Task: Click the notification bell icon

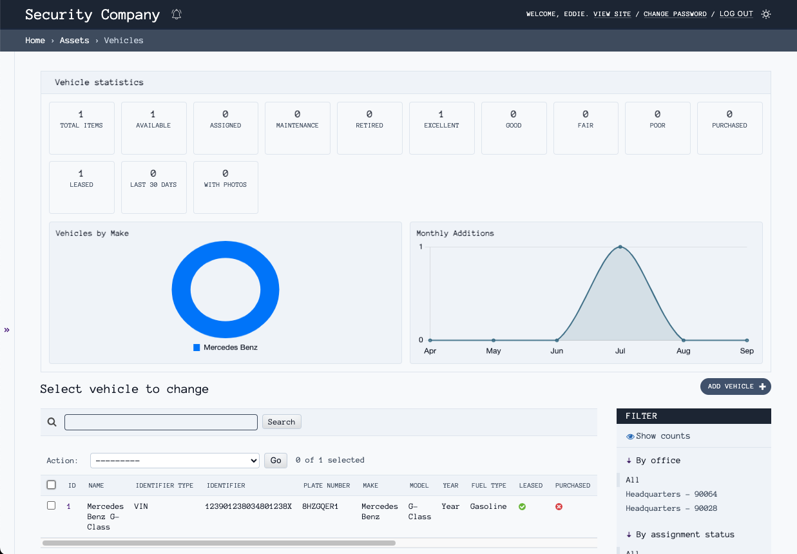Action: [x=177, y=14]
